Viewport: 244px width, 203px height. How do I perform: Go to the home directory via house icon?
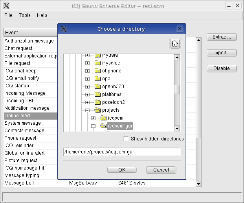[x=174, y=43]
